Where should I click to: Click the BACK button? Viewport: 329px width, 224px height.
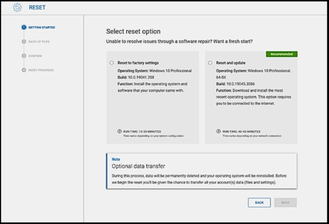pyautogui.click(x=260, y=202)
